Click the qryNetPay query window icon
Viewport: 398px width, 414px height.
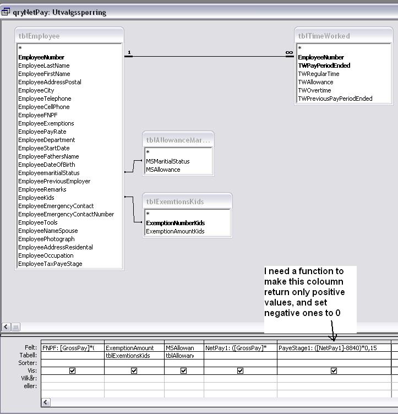pyautogui.click(x=6, y=12)
